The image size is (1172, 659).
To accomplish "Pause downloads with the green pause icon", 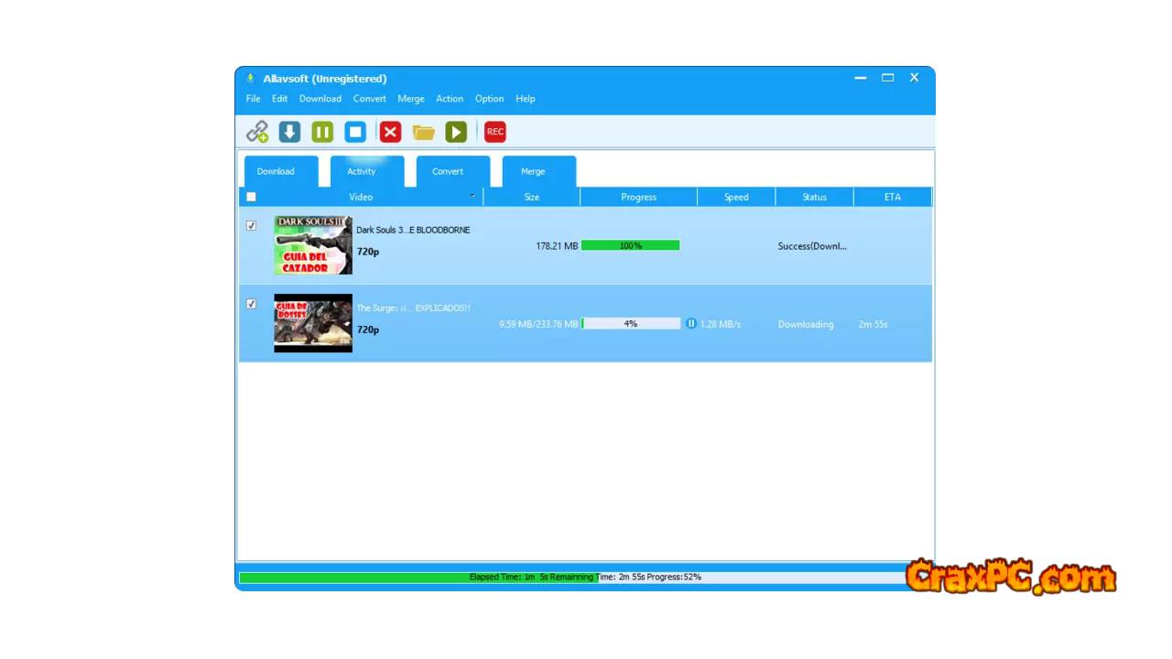I will [322, 132].
